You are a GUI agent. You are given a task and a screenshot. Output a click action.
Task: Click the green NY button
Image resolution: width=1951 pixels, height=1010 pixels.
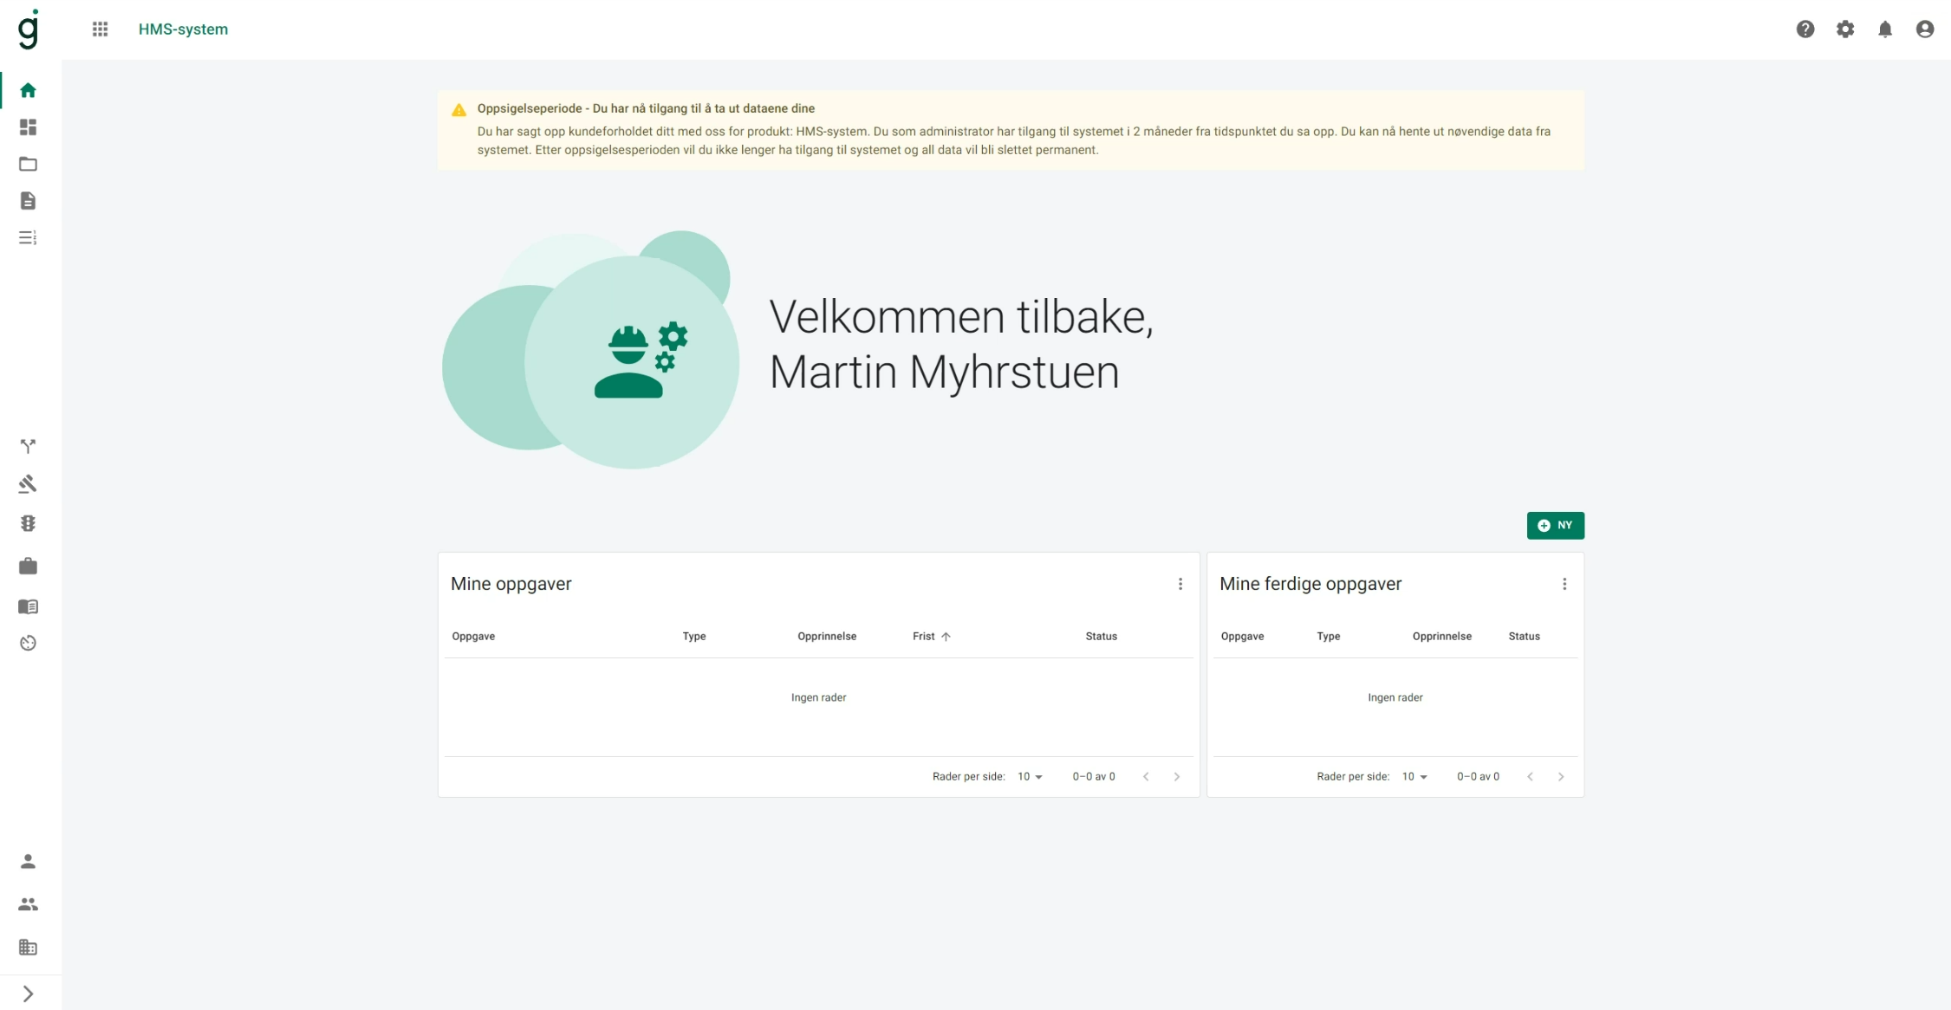coord(1555,525)
